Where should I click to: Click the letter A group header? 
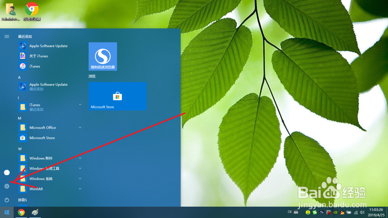[19, 77]
